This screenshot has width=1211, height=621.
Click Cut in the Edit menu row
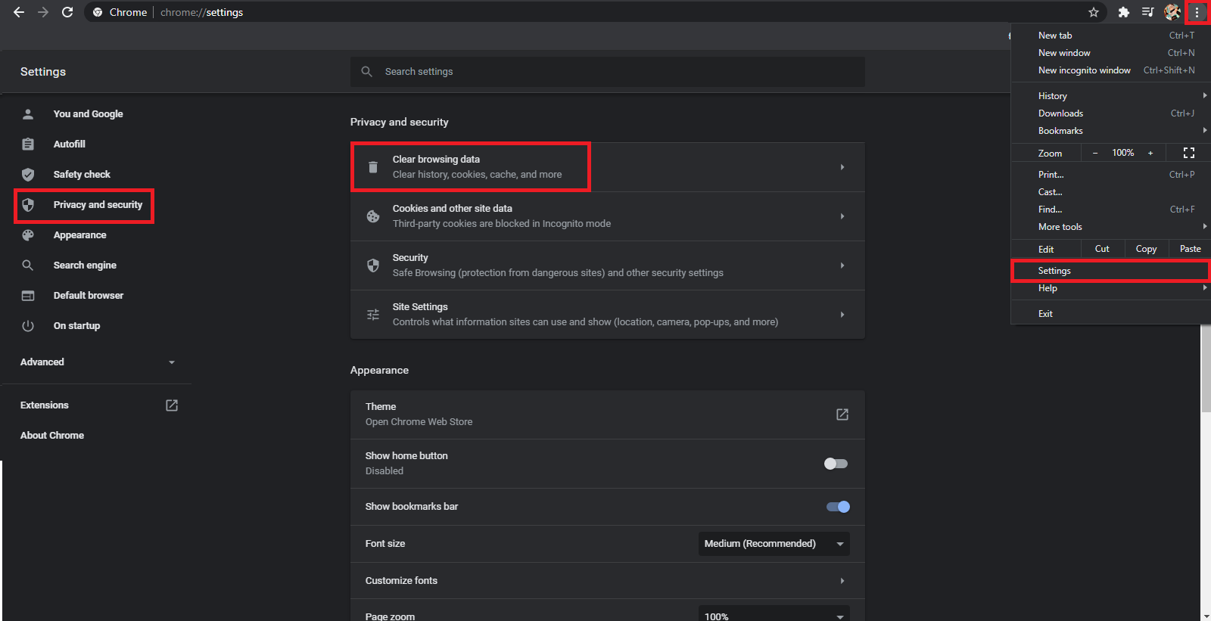[1102, 249]
